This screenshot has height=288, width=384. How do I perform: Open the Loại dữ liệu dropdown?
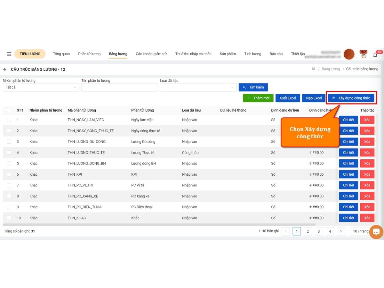[x=198, y=87]
